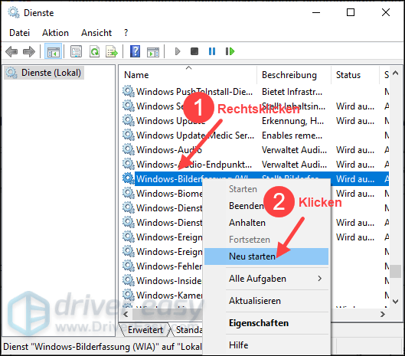This screenshot has height=356, width=405.
Task: Choose Aktualisieren in the context menu
Action: pos(266,301)
